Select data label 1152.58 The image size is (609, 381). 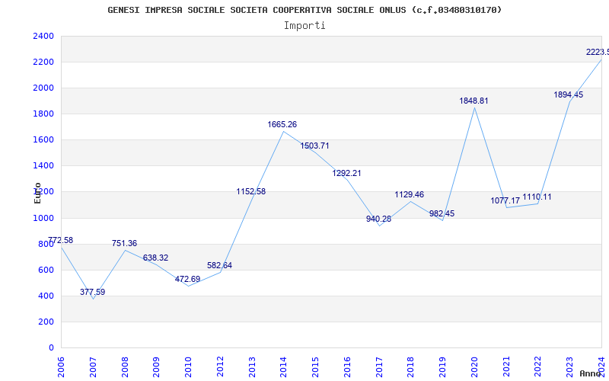click(x=251, y=192)
